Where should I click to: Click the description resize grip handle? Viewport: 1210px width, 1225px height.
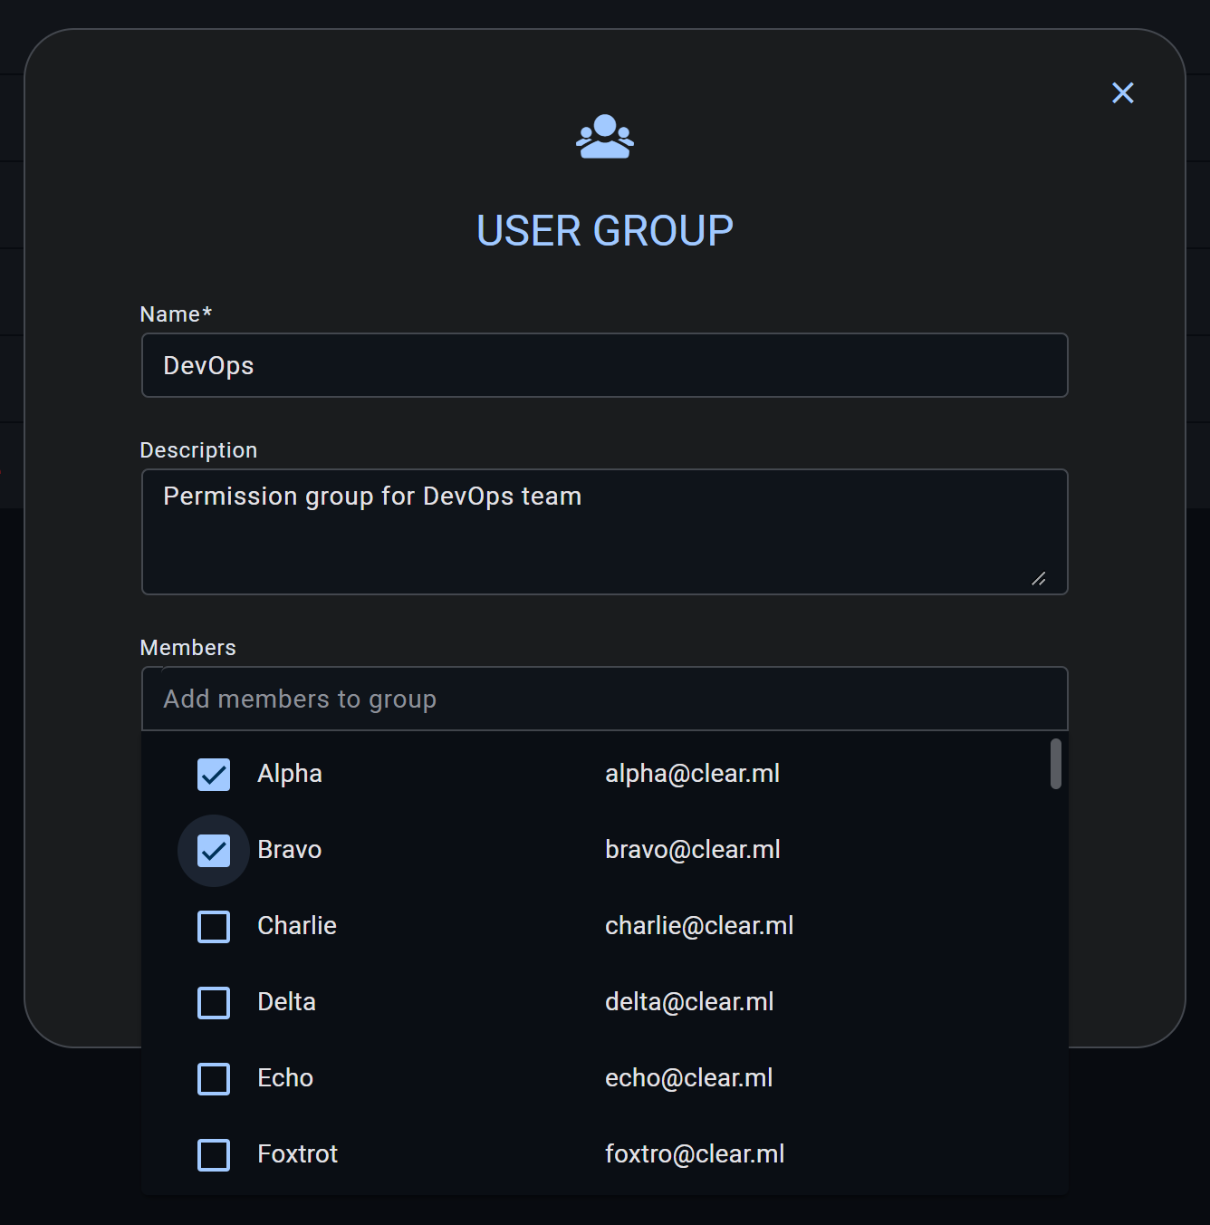pos(1041,580)
